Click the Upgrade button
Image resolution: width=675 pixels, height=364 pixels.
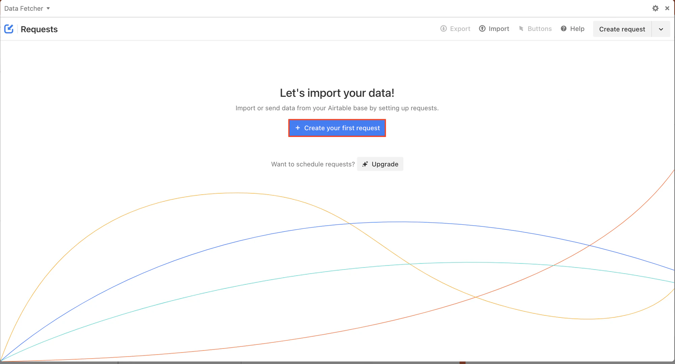tap(380, 164)
